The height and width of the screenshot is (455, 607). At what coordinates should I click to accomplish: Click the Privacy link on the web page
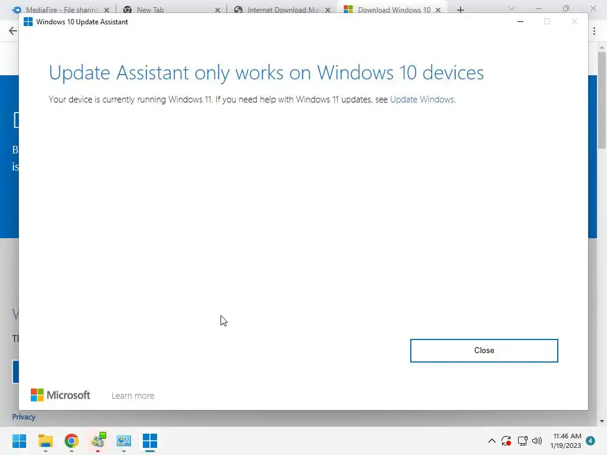coord(24,417)
